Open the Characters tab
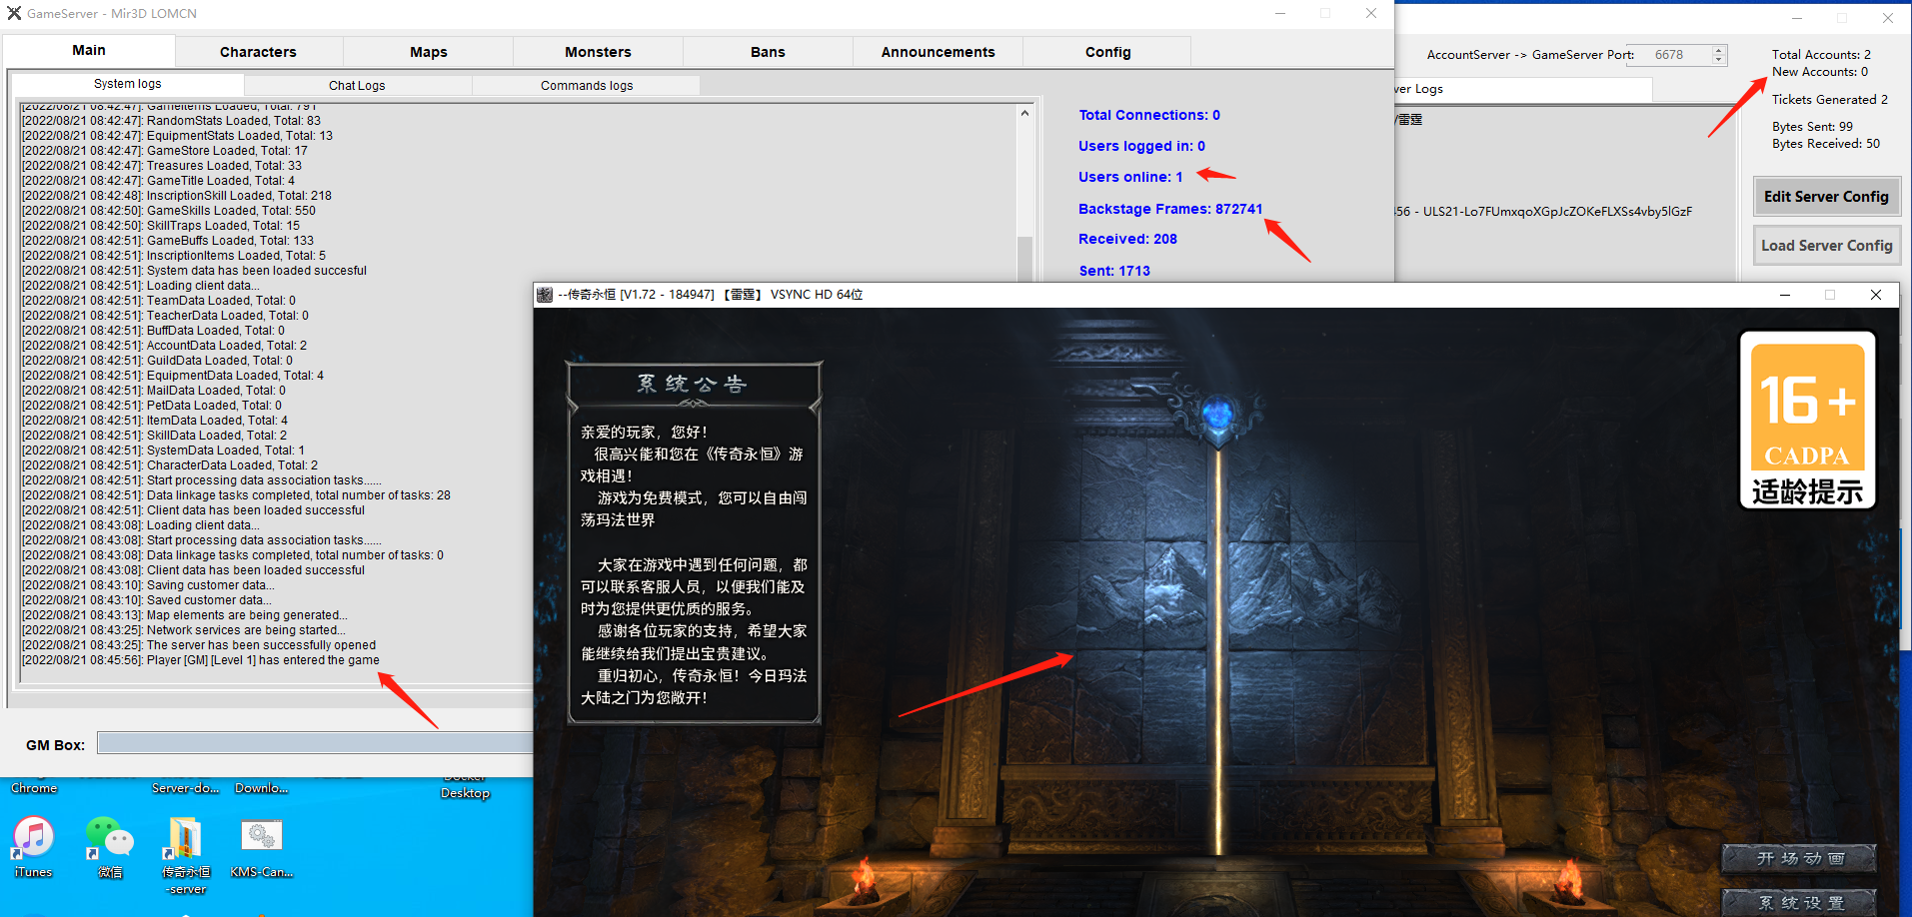1912x917 pixels. (259, 52)
